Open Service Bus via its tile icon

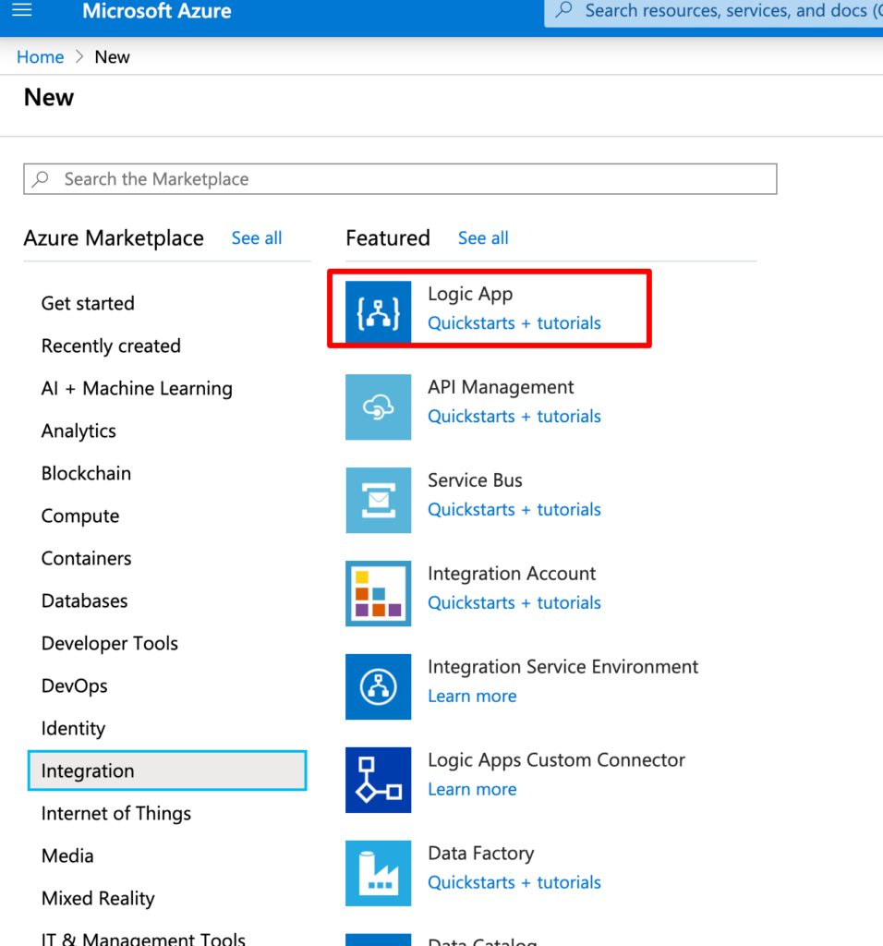[x=378, y=500]
